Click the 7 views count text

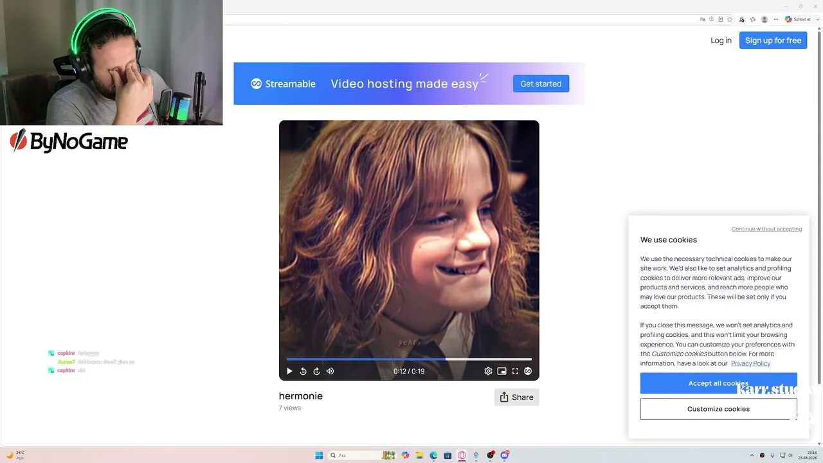click(x=290, y=408)
